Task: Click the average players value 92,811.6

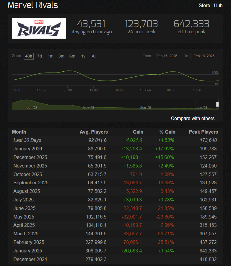Action: 97,140
